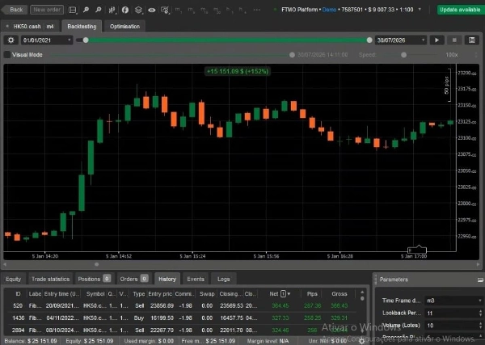The height and width of the screenshot is (345, 485).
Task: Open the Time Frame m3 dropdown
Action: click(x=454, y=301)
